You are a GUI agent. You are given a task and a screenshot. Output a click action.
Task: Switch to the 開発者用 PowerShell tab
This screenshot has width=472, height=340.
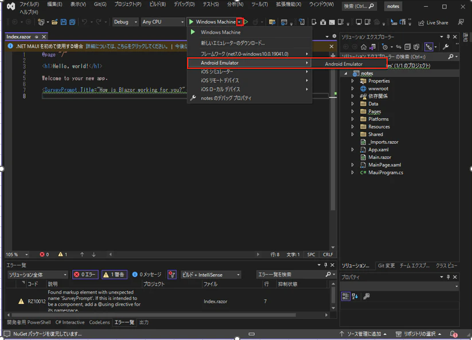point(29,322)
